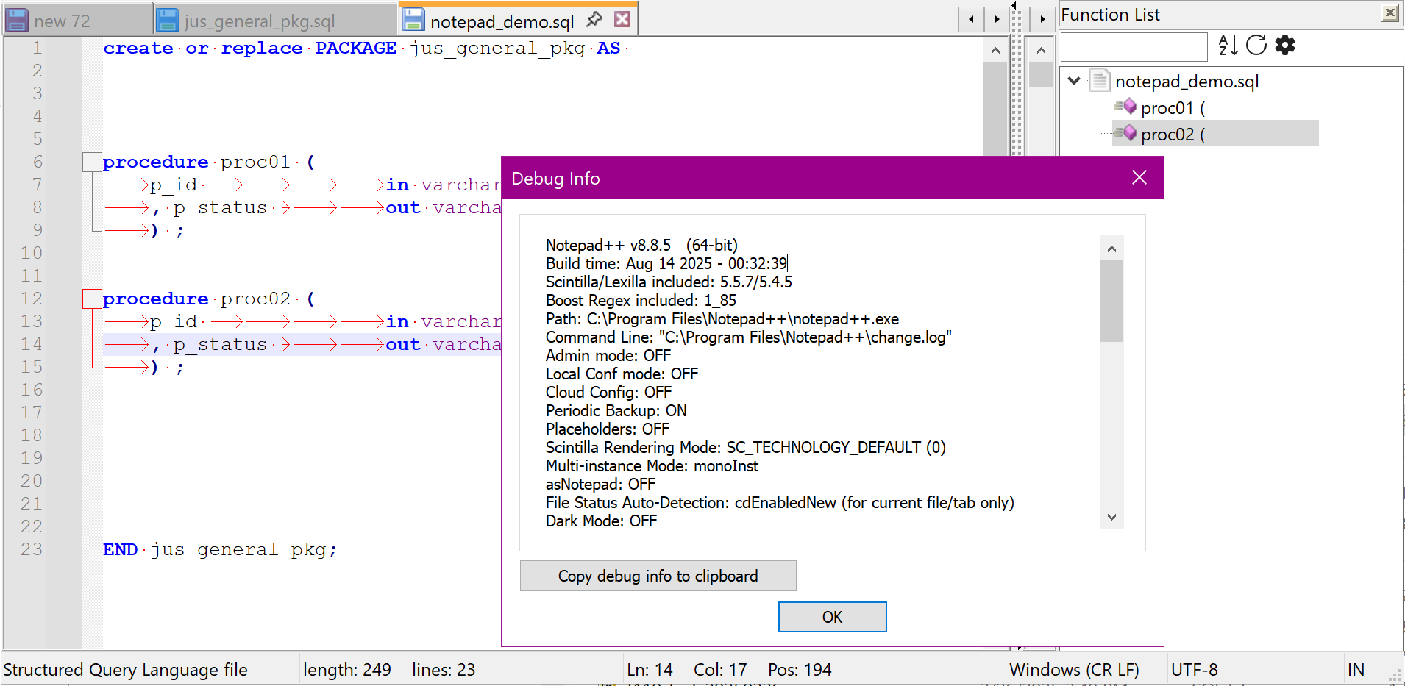Screen dimensions: 1405x686
Task: Close the notepad_demo.sql tab with red X
Action: tap(622, 20)
